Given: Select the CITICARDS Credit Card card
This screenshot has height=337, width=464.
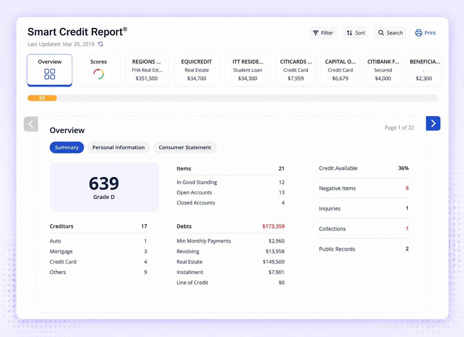Looking at the screenshot, I should tap(296, 70).
